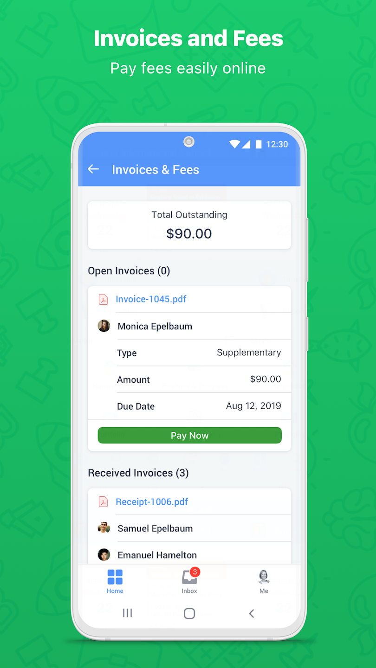Open the Receipt-1006.pdf PDF icon
Screen dimensions: 376x668
click(103, 502)
